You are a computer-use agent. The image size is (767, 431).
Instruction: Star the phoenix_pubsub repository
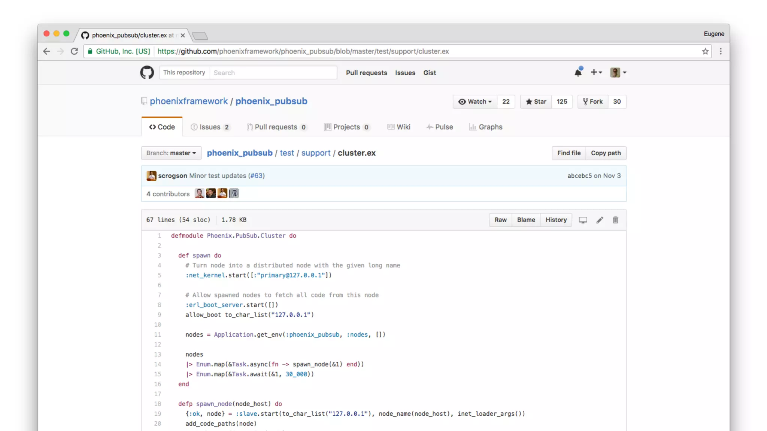[536, 101]
